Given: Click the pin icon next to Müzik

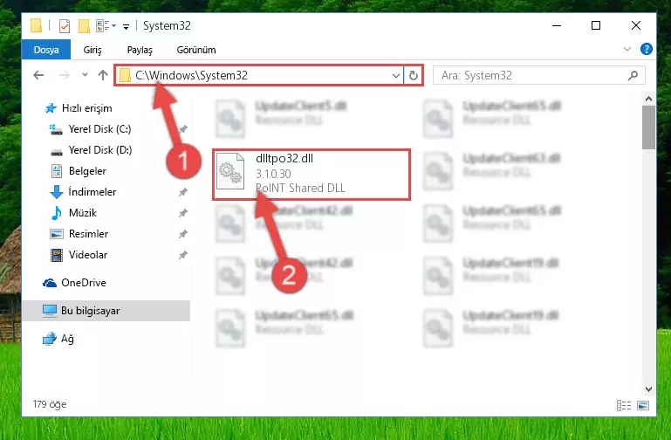Looking at the screenshot, I should (x=182, y=213).
